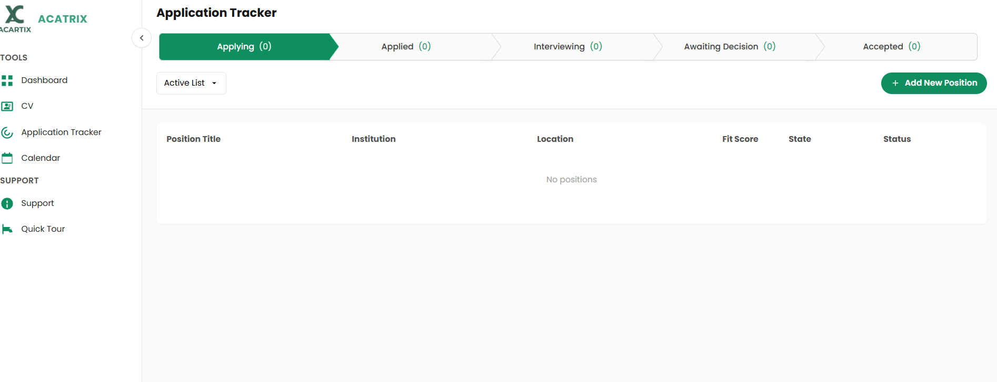The height and width of the screenshot is (382, 997).
Task: Click the CV card icon
Action: [7, 106]
